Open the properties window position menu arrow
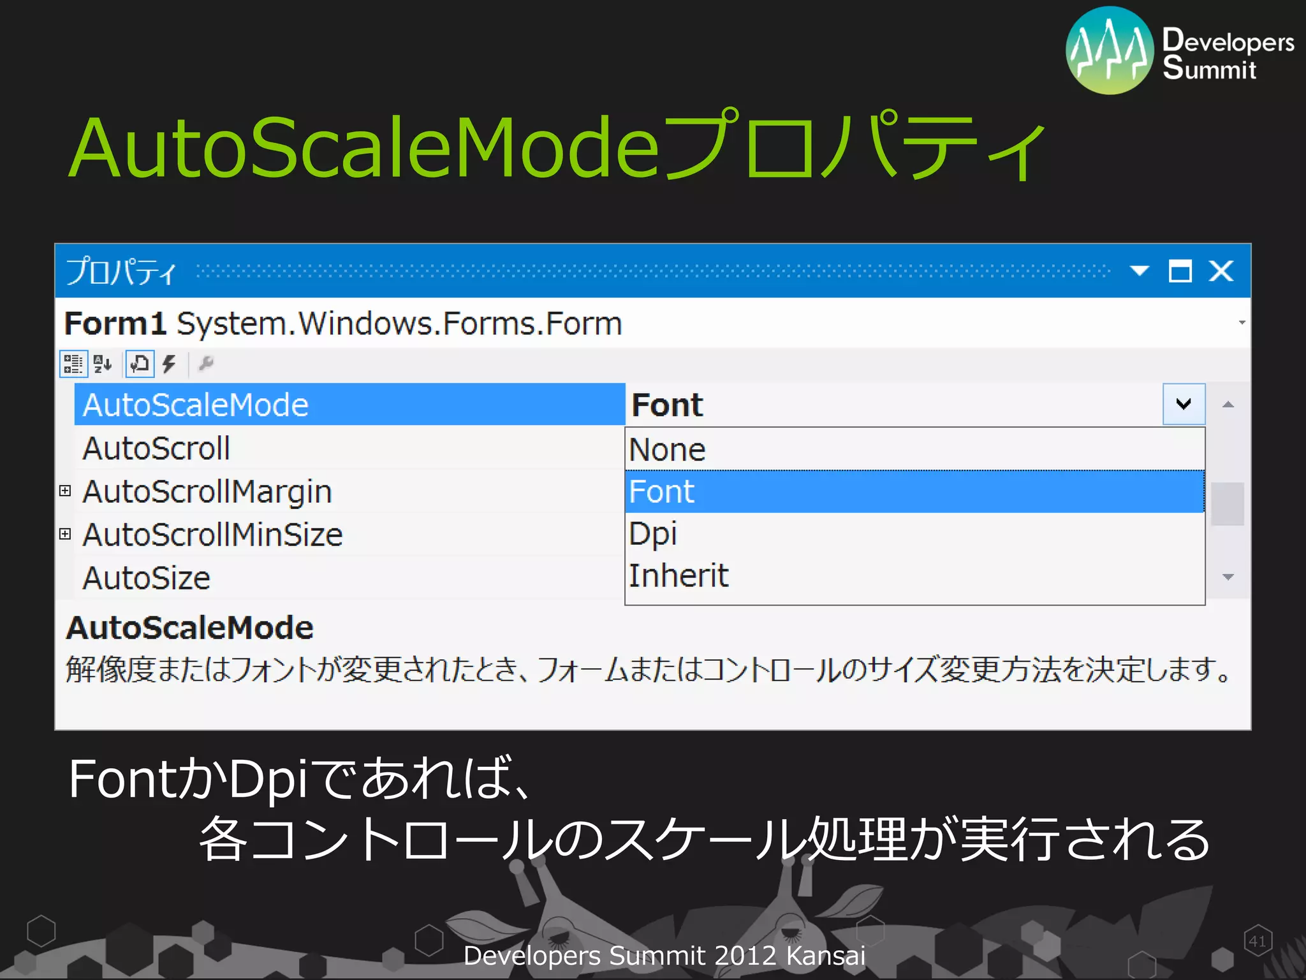1306x980 pixels. [x=1140, y=271]
